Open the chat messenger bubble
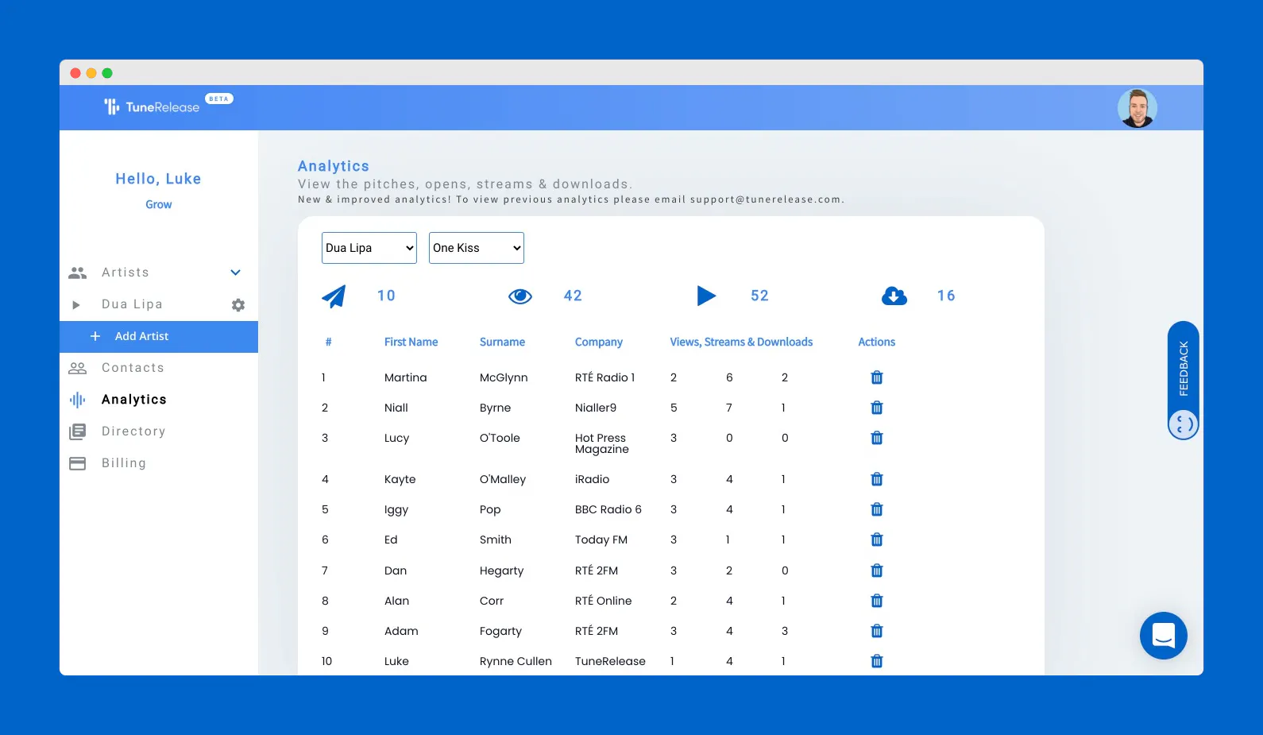 1164,636
